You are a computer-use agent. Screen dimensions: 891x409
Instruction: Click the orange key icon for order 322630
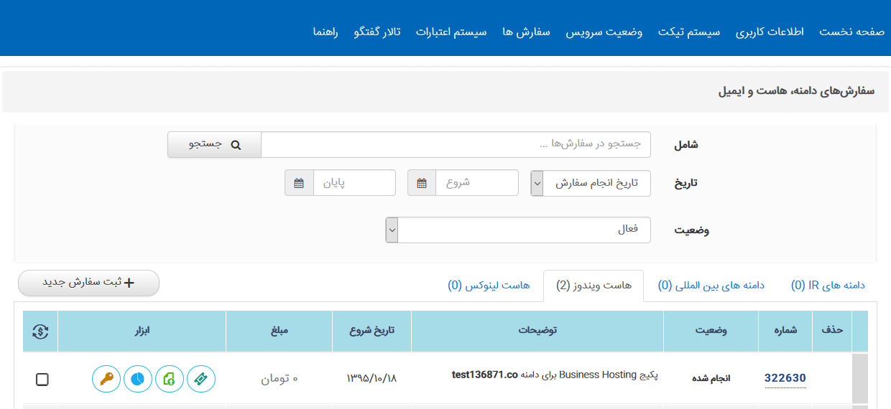[x=106, y=379]
